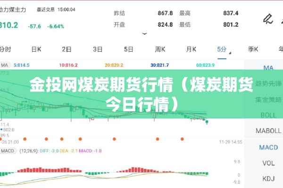Click the DEA:-2.1 MACD reading
283x188 pixels.
[x=68, y=151]
